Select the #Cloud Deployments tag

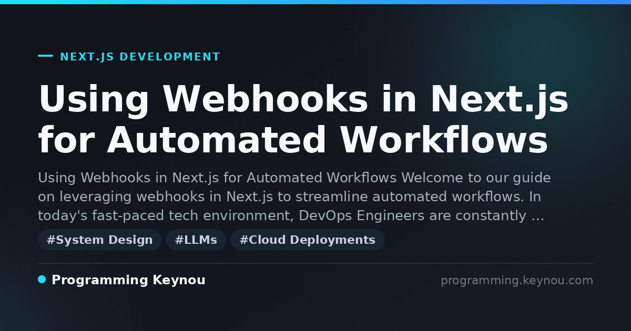pos(308,240)
